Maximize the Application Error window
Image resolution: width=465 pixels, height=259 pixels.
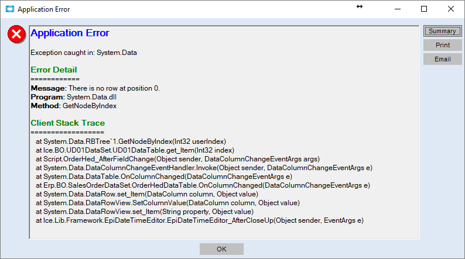pos(424,9)
